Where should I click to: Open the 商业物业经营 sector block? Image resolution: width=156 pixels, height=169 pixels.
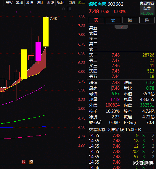click(147, 8)
